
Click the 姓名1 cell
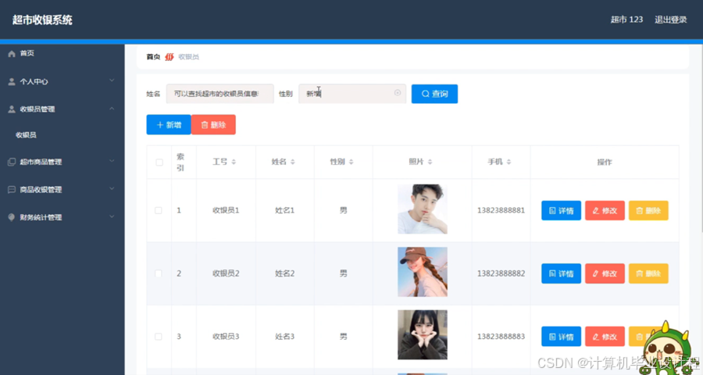(284, 210)
